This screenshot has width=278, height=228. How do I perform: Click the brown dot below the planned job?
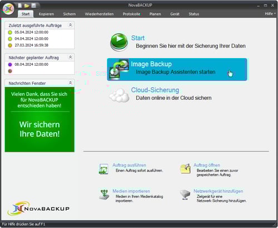point(10,71)
